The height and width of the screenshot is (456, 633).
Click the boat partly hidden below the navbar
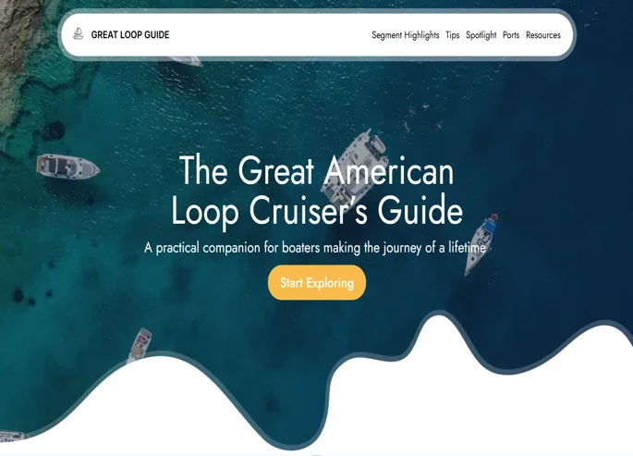[x=185, y=61]
